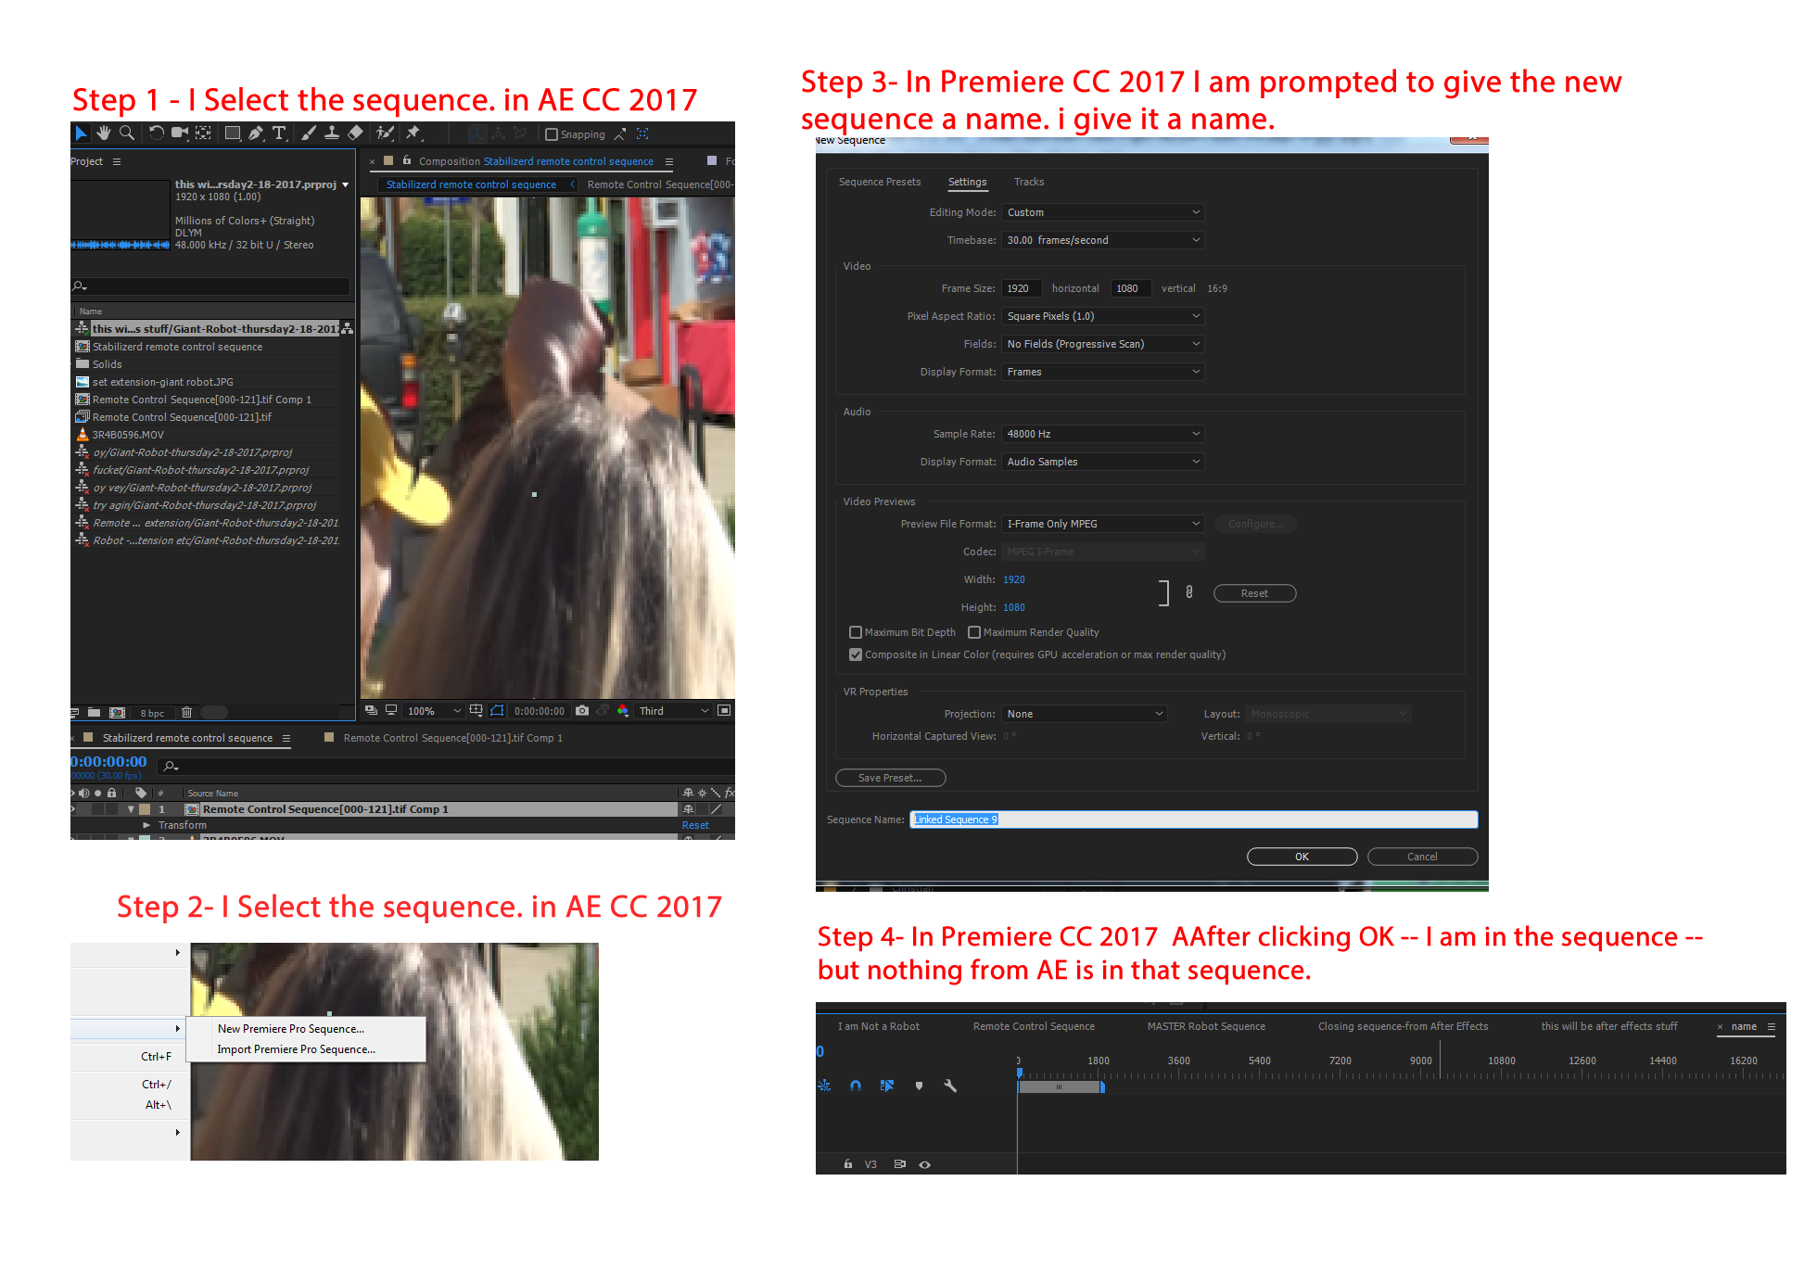1804x1283 pixels.
Task: Enable the Snapping checkbox
Action: [x=552, y=134]
